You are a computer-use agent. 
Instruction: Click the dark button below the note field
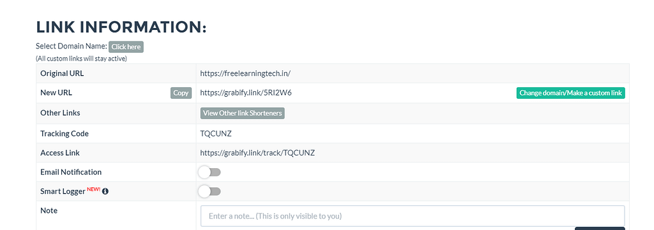pyautogui.click(x=600, y=228)
